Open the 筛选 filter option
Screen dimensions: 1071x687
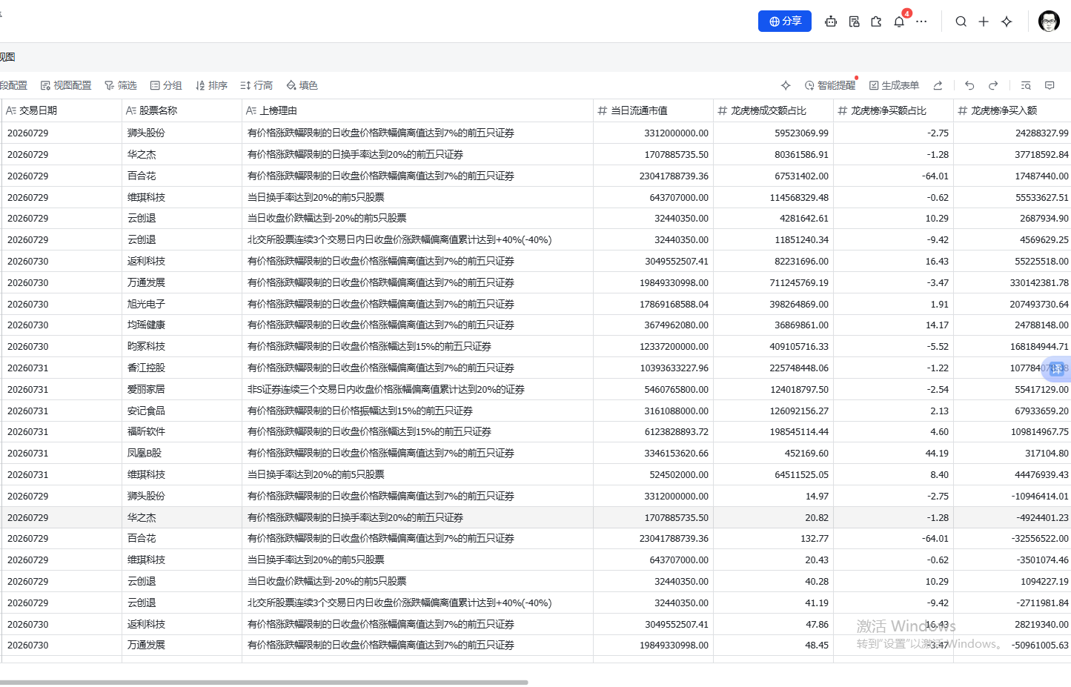121,85
